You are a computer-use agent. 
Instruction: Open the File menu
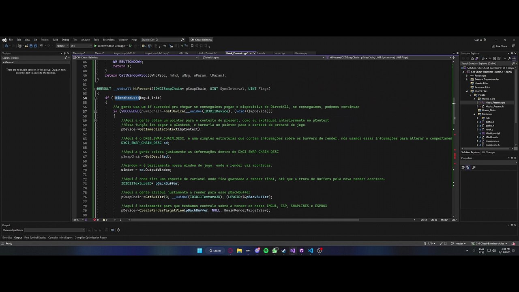(x=11, y=40)
